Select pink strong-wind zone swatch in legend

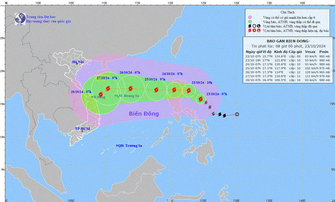coord(250,17)
